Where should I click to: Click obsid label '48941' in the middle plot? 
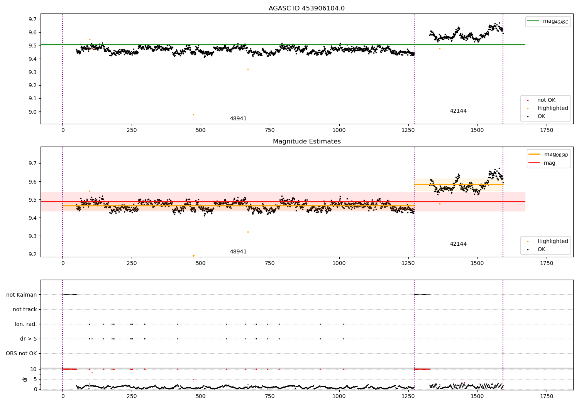[238, 252]
